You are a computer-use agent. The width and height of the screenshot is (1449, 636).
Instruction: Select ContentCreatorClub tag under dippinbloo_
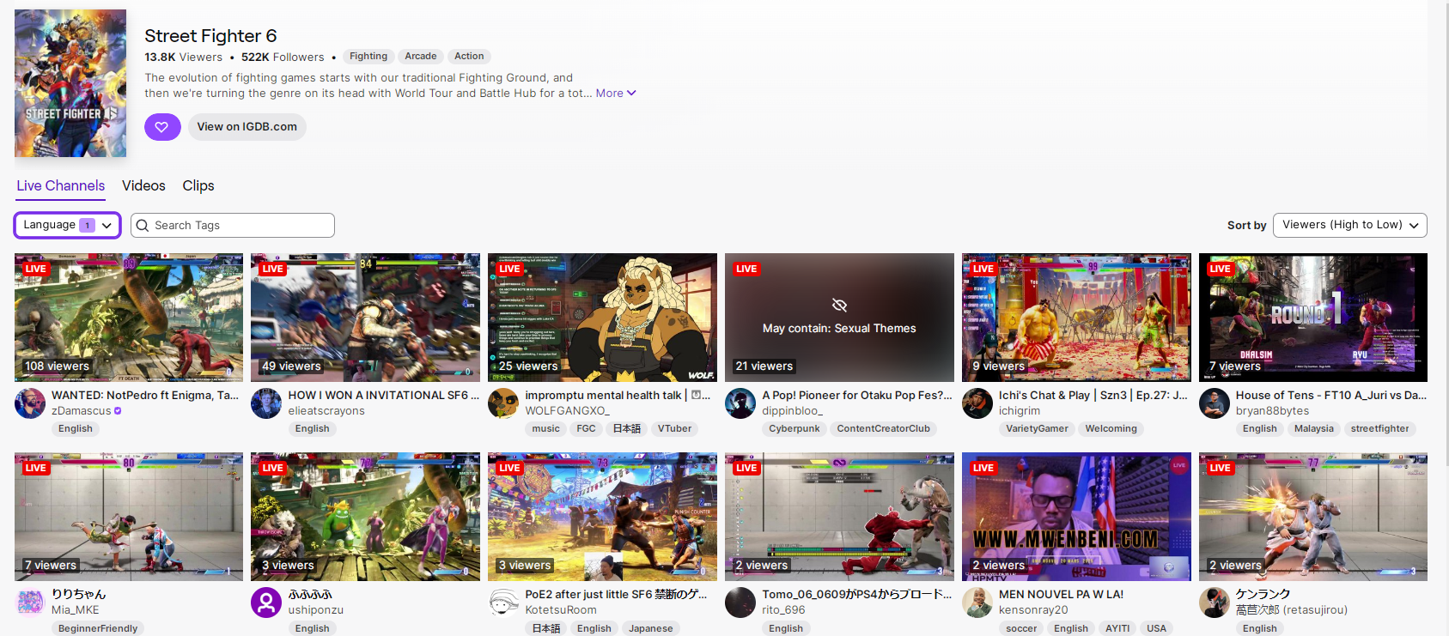pos(883,429)
